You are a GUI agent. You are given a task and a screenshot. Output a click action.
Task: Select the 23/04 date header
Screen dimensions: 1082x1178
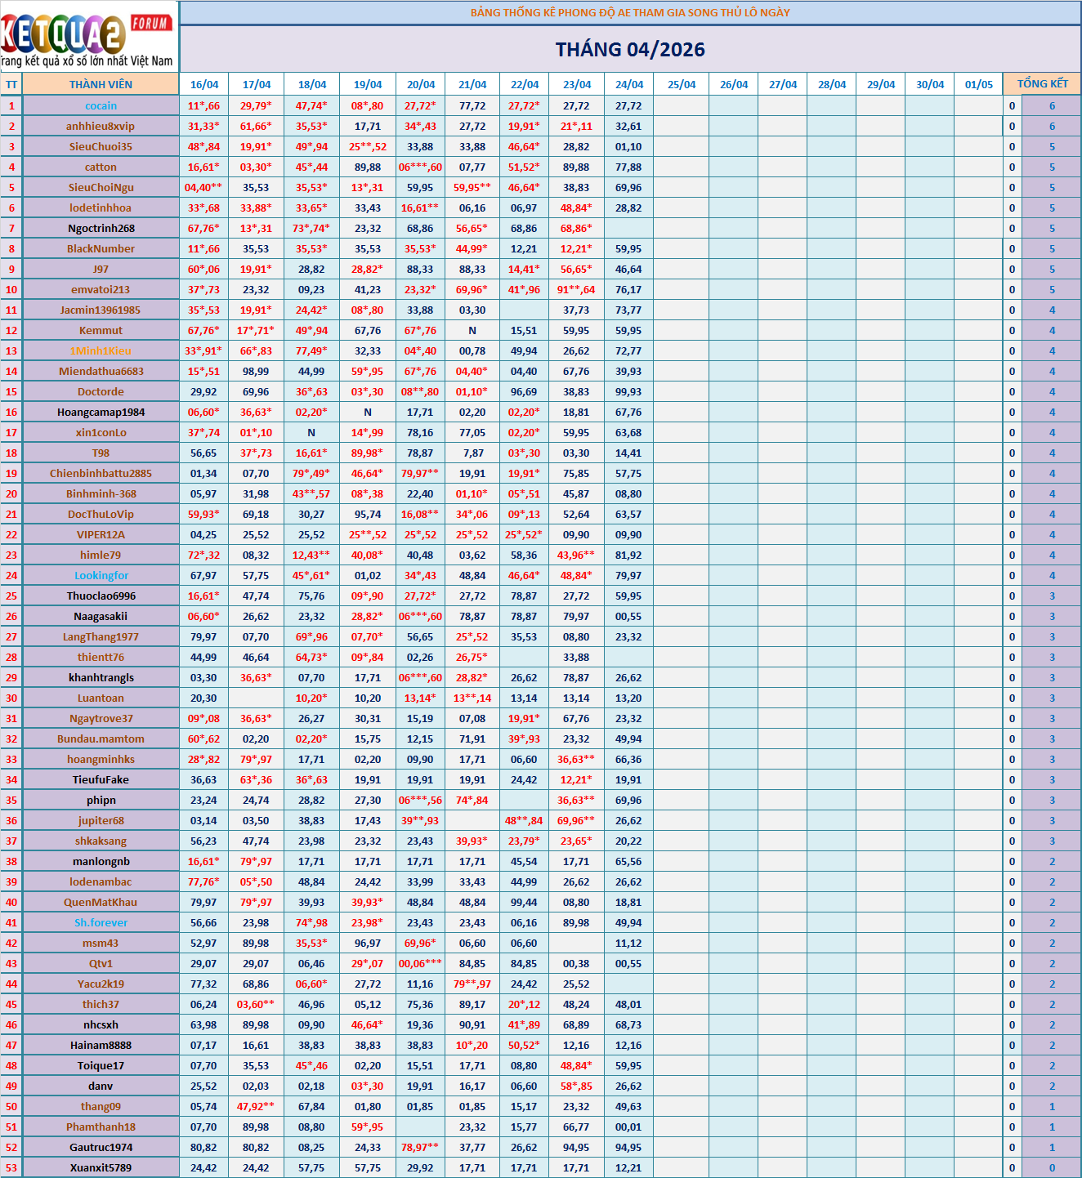[577, 84]
